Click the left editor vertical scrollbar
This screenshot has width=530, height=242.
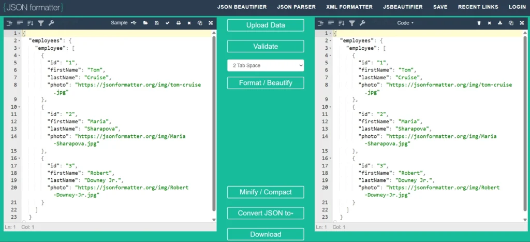point(214,123)
